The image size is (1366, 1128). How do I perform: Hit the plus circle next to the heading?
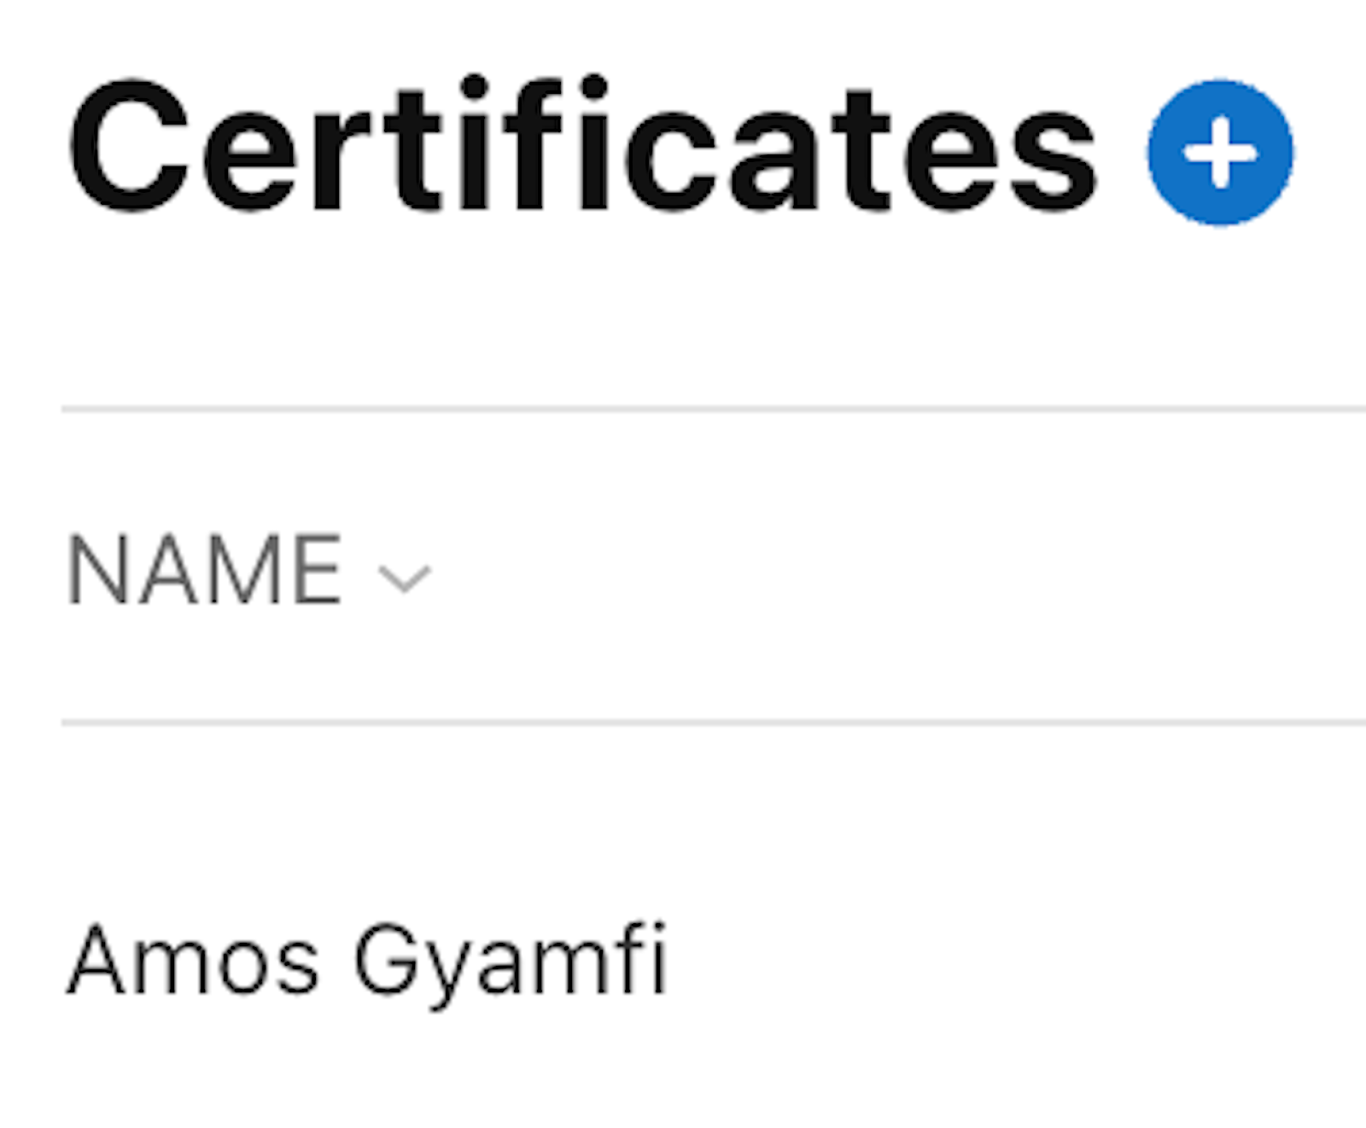(1220, 153)
